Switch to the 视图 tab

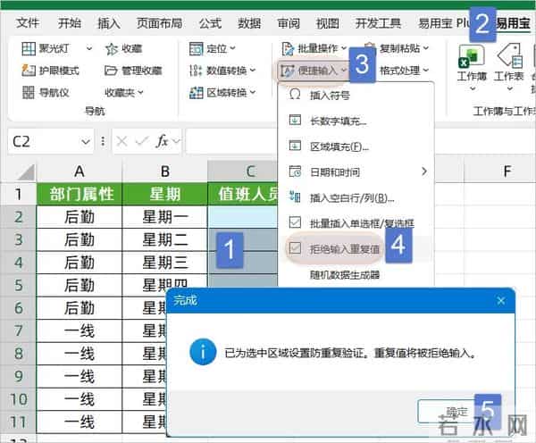(x=328, y=23)
